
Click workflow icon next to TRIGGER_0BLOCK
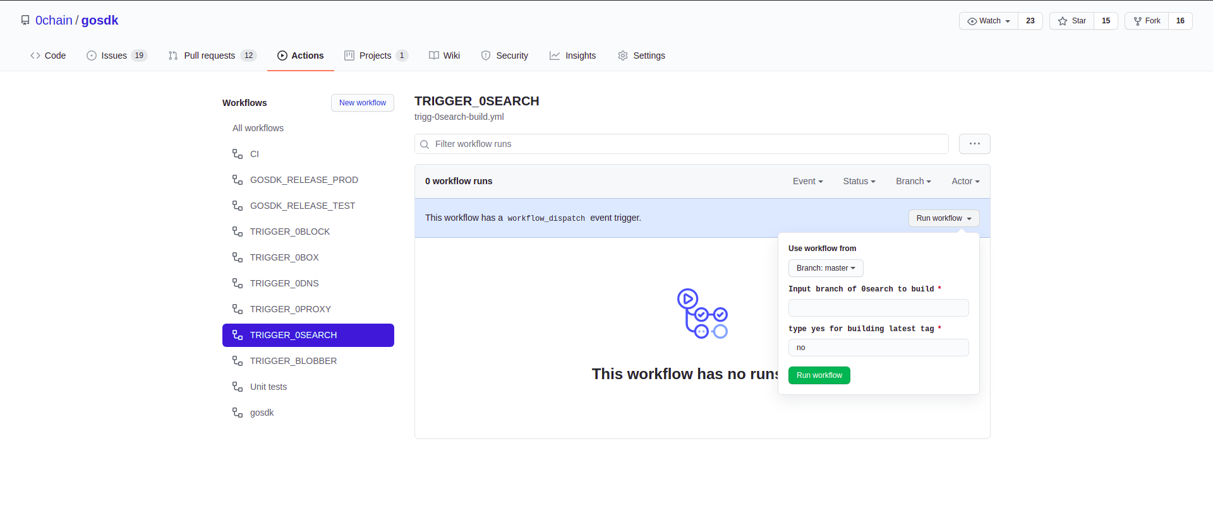click(238, 232)
